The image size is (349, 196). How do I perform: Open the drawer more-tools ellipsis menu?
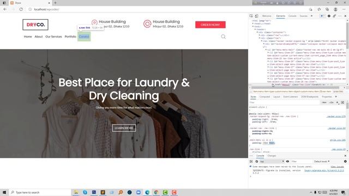[x=251, y=156]
